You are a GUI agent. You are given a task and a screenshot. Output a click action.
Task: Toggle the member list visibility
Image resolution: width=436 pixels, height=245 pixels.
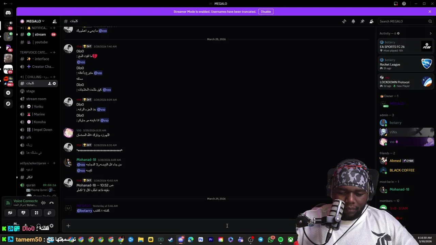click(x=372, y=21)
